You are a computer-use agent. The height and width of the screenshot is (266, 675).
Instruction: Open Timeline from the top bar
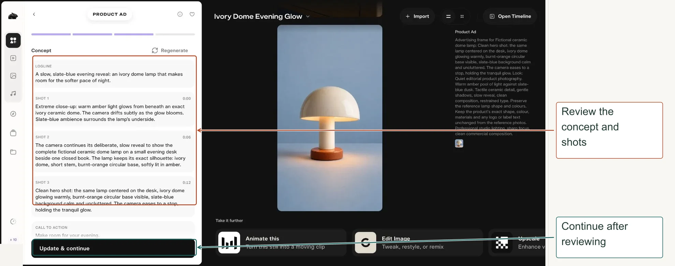510,16
